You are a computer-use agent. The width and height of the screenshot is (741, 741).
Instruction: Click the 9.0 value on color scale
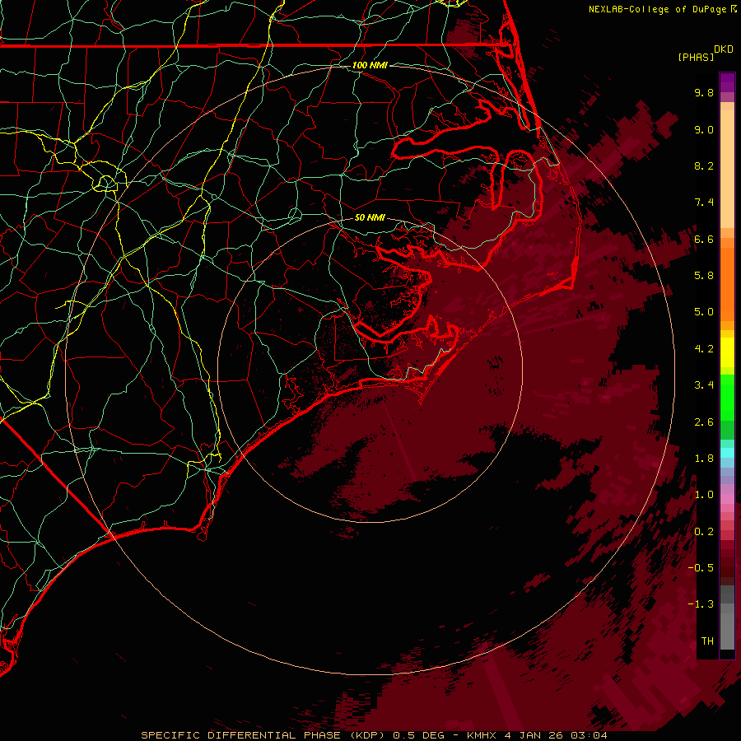point(704,129)
